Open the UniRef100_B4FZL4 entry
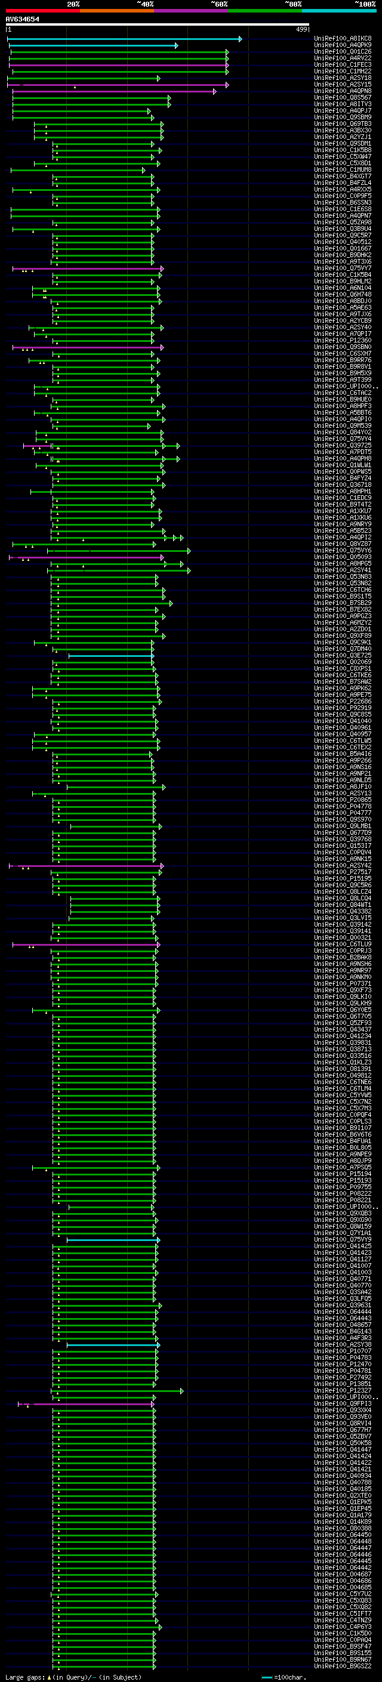The width and height of the screenshot is (382, 1682). pyautogui.click(x=343, y=183)
